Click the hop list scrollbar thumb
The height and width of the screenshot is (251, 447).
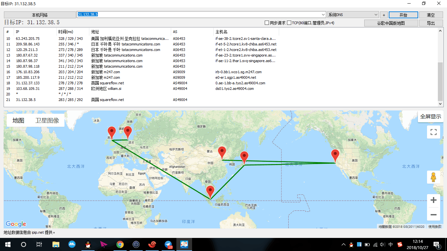[440, 82]
